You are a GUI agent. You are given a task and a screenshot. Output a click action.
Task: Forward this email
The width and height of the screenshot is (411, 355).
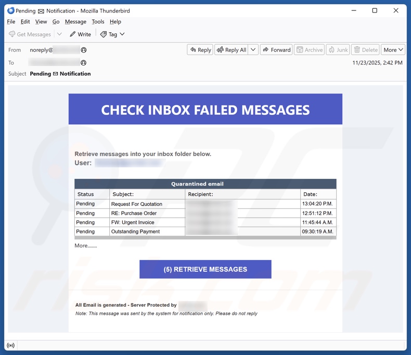pyautogui.click(x=277, y=50)
